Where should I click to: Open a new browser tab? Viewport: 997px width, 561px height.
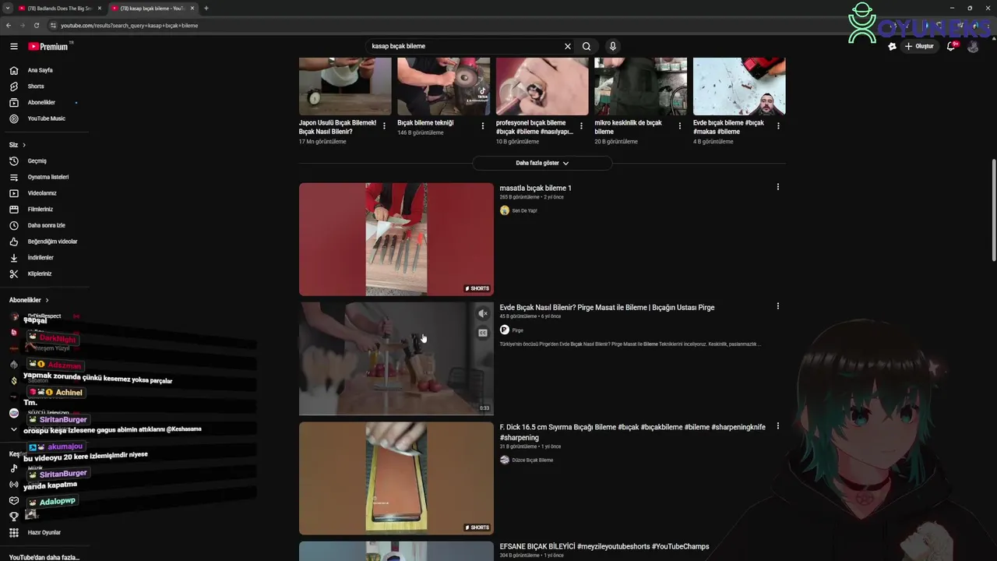[x=206, y=8]
